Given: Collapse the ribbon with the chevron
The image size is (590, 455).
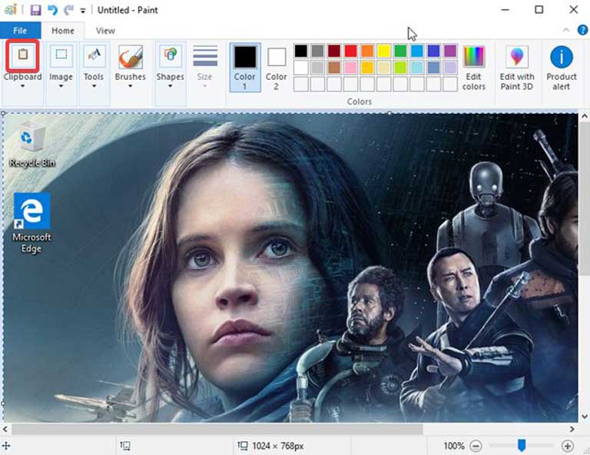Looking at the screenshot, I should [566, 30].
